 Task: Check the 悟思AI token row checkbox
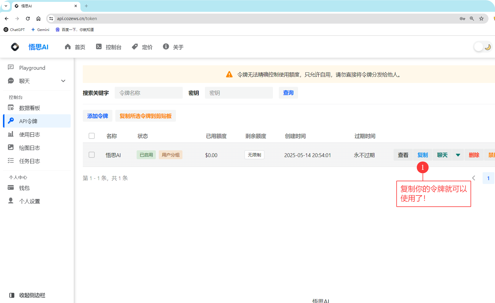pyautogui.click(x=92, y=154)
